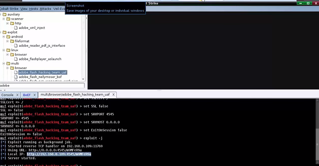Switch to the Console tab

tap(8, 95)
